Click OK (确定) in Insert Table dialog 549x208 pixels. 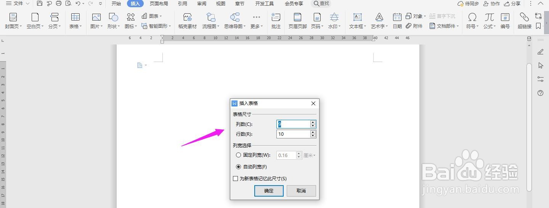click(x=269, y=191)
